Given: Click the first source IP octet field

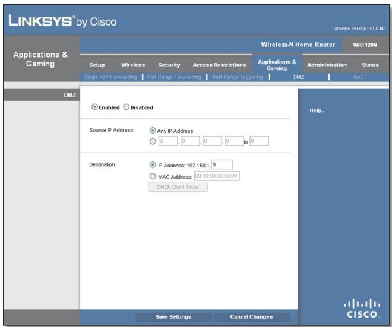Looking at the screenshot, I should 168,141.
